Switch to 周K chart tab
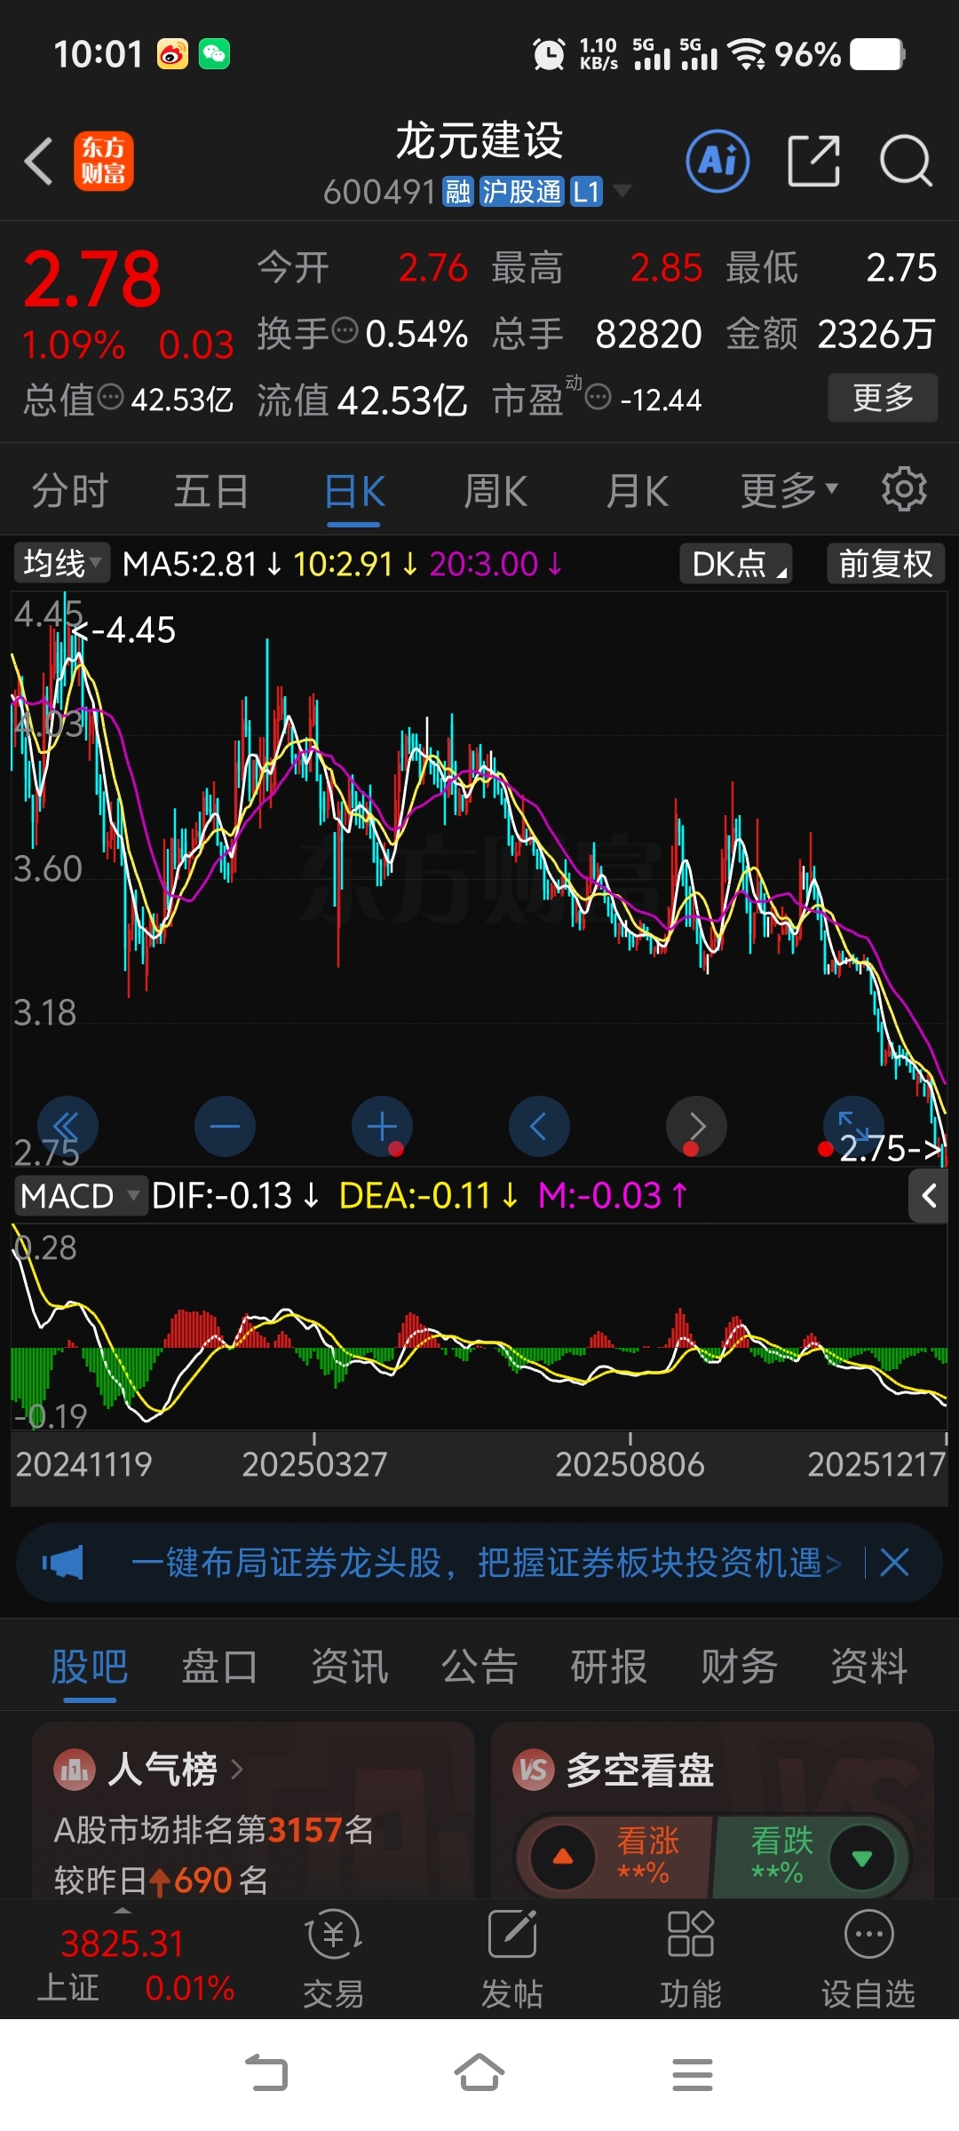This screenshot has width=959, height=2131. (x=495, y=490)
